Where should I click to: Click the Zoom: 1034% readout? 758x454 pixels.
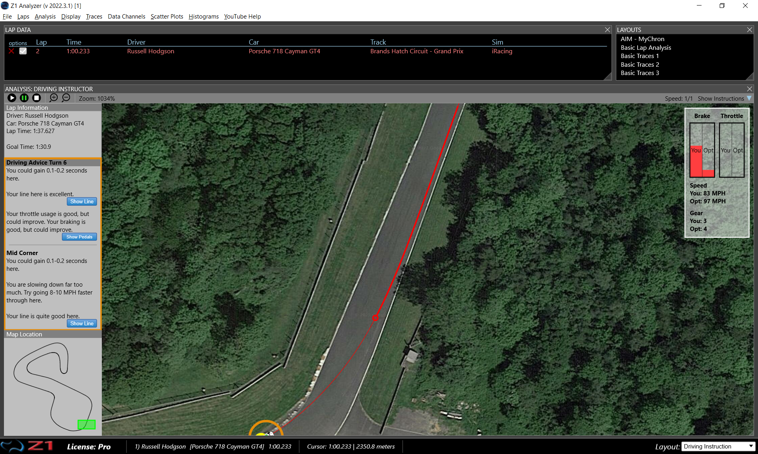click(97, 99)
